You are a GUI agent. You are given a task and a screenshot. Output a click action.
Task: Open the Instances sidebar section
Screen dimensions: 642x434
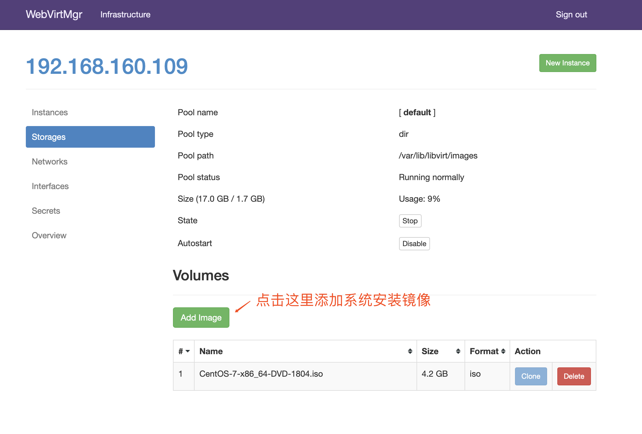50,112
